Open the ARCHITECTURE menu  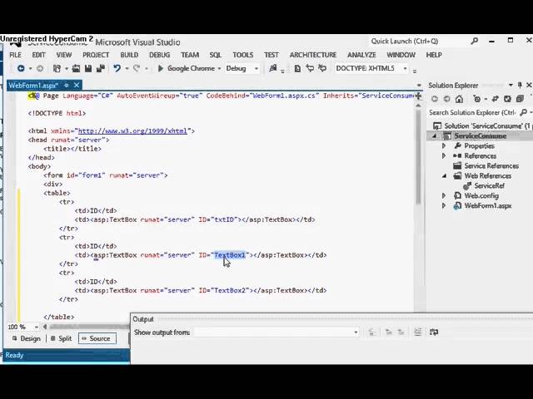coord(313,55)
